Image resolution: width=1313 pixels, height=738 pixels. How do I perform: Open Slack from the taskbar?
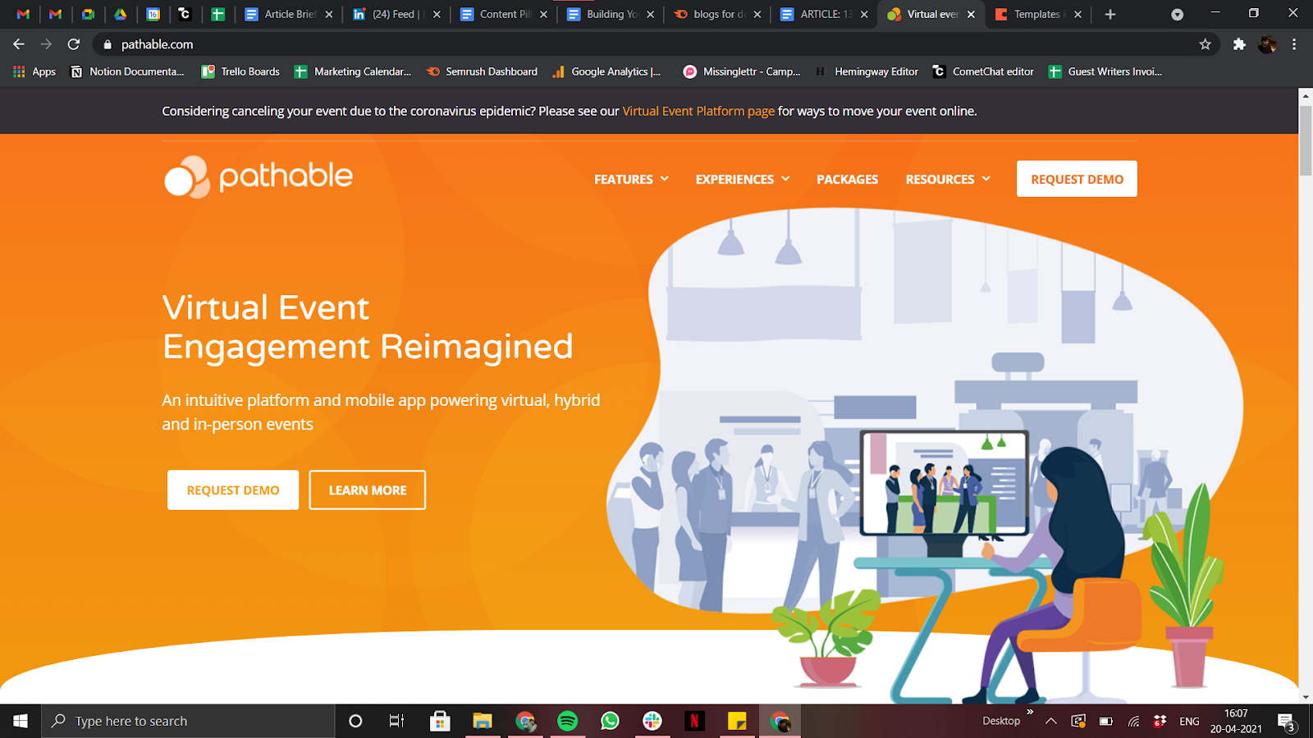point(652,721)
